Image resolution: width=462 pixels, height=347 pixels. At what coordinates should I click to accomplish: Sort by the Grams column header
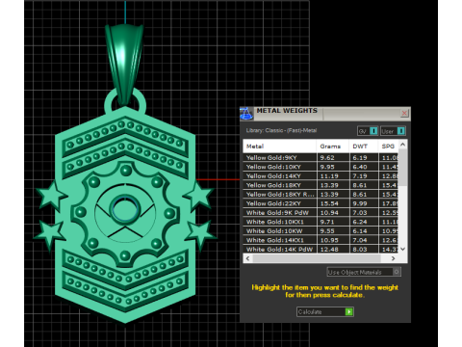tap(333, 147)
